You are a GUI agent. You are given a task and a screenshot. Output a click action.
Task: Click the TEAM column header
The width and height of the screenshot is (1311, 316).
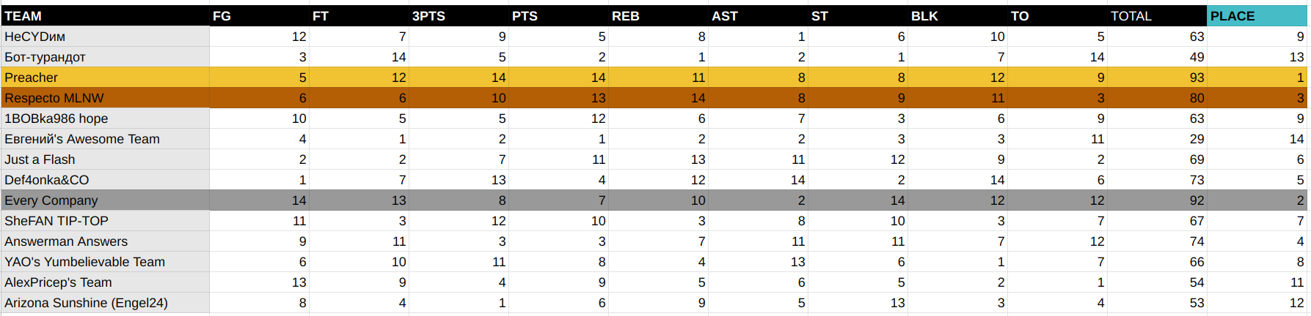tap(106, 16)
